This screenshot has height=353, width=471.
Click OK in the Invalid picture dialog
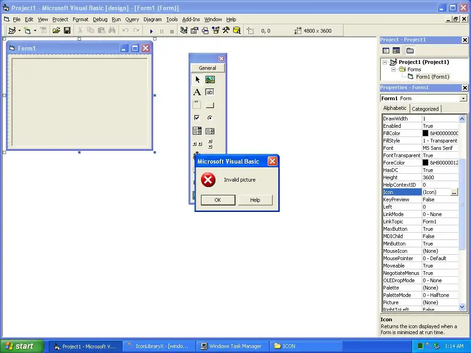218,200
